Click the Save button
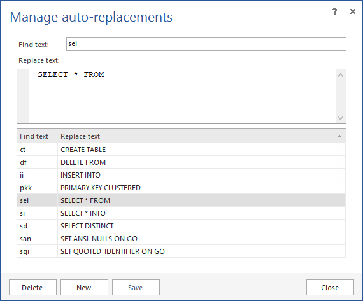 [x=136, y=288]
